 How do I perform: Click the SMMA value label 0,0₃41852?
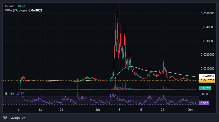(x=207, y=76)
